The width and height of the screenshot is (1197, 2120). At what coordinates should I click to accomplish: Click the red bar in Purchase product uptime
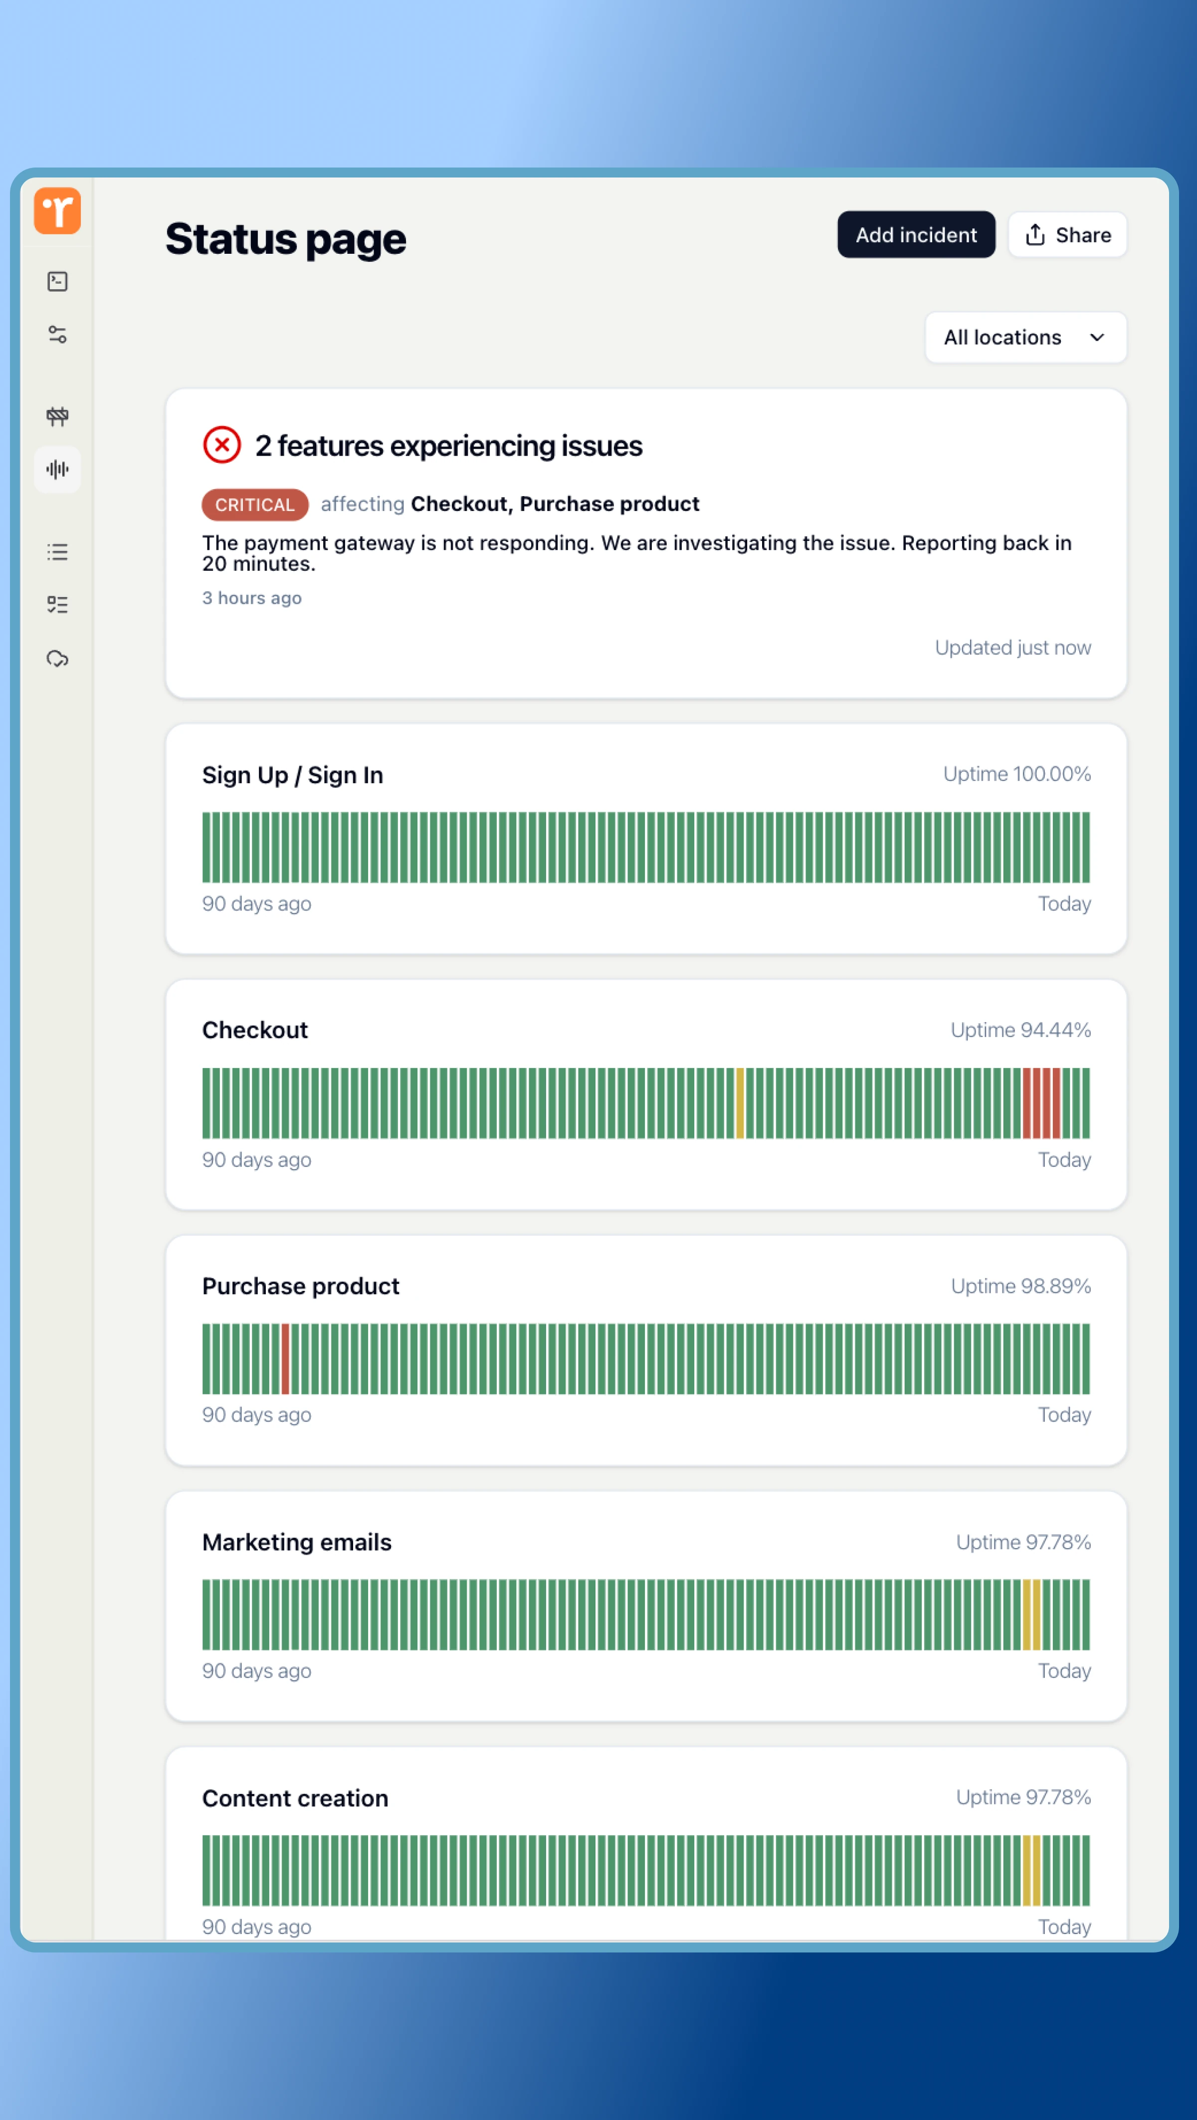(x=285, y=1358)
